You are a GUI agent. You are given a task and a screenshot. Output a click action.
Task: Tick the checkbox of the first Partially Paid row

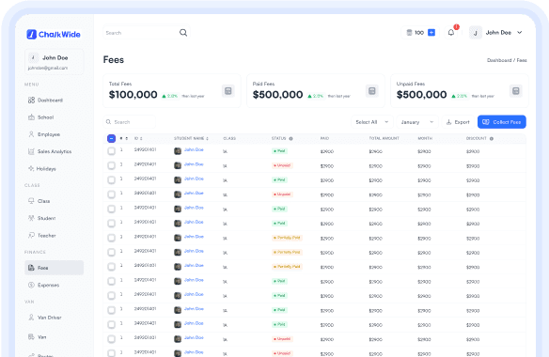[111, 238]
